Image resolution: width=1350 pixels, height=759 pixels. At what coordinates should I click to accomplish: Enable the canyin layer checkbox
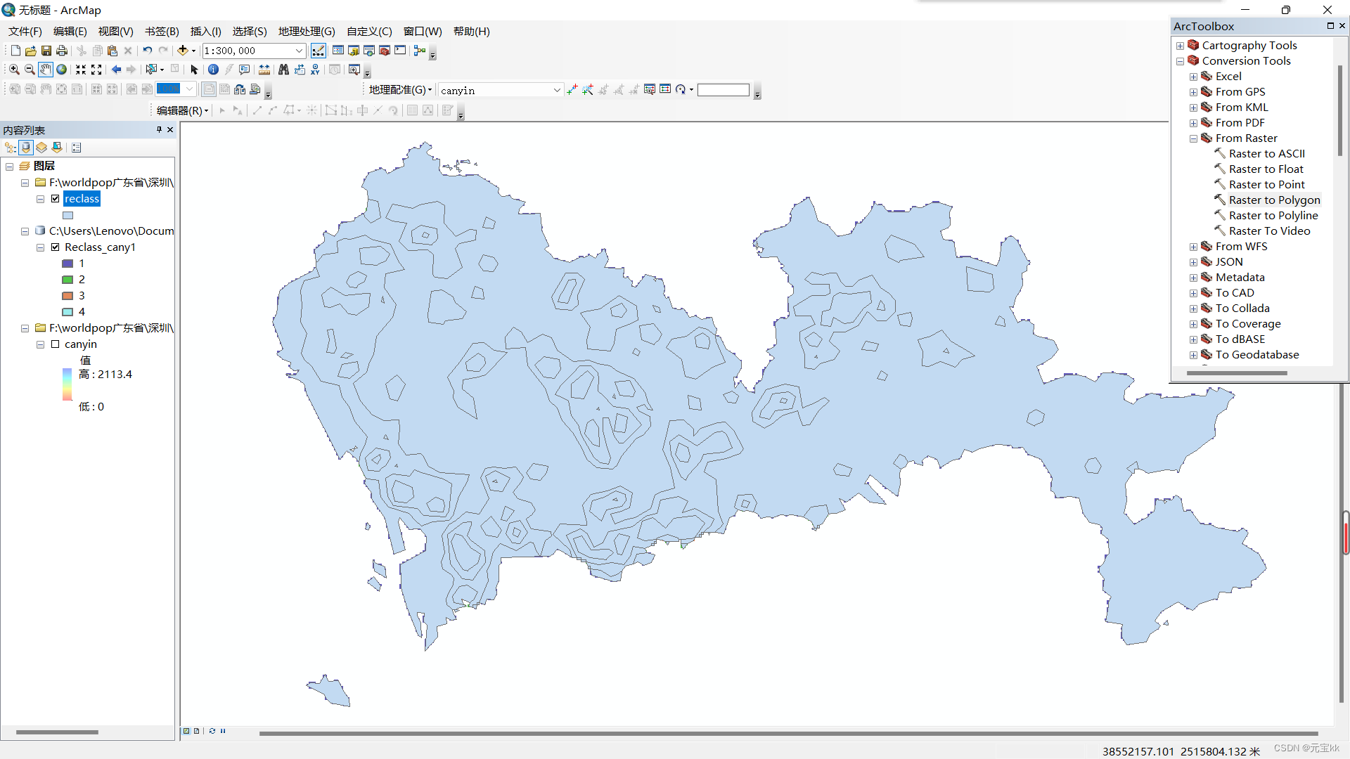pyautogui.click(x=56, y=344)
